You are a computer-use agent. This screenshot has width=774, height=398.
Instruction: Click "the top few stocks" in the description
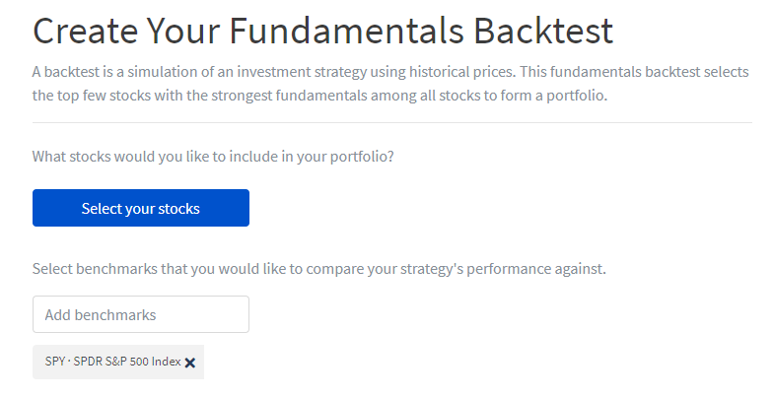click(x=90, y=97)
